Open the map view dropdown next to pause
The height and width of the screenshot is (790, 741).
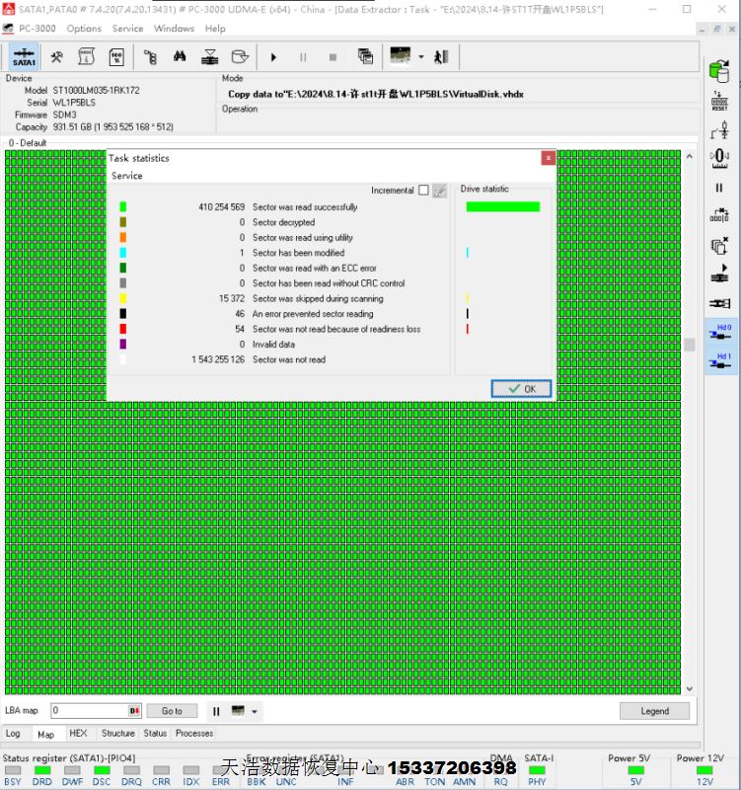click(x=255, y=711)
